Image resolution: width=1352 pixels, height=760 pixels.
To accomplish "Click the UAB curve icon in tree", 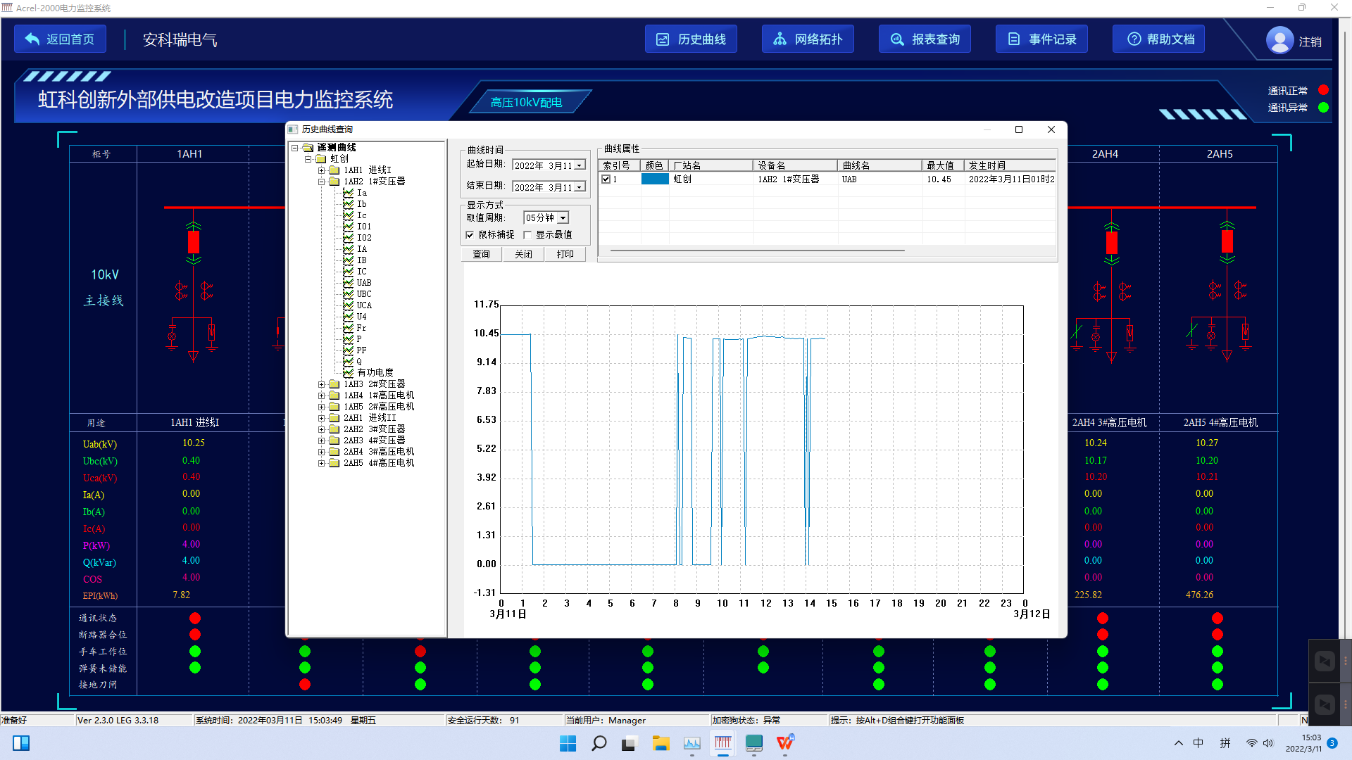I will pos(349,283).
